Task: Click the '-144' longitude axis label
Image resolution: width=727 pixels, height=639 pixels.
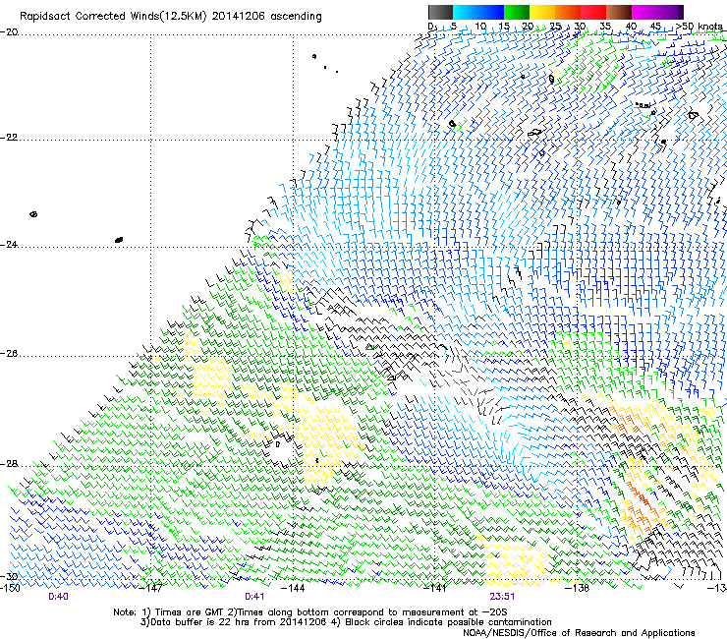Action: click(294, 589)
